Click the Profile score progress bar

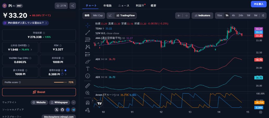(x=60, y=82)
